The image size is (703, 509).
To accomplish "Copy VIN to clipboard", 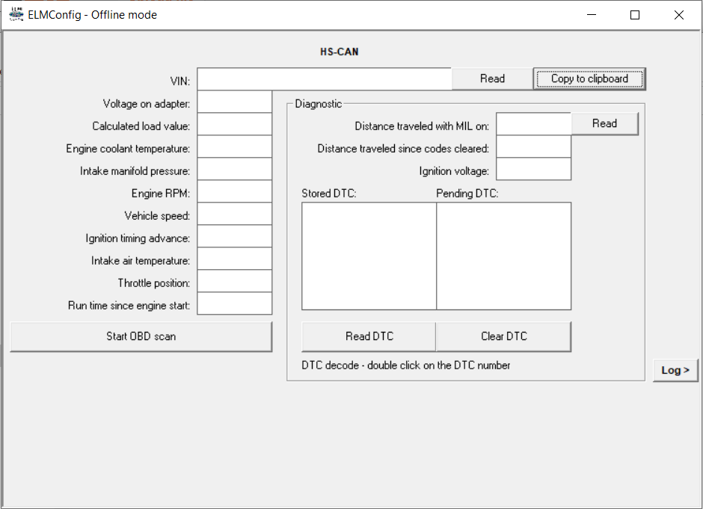I will (x=589, y=79).
